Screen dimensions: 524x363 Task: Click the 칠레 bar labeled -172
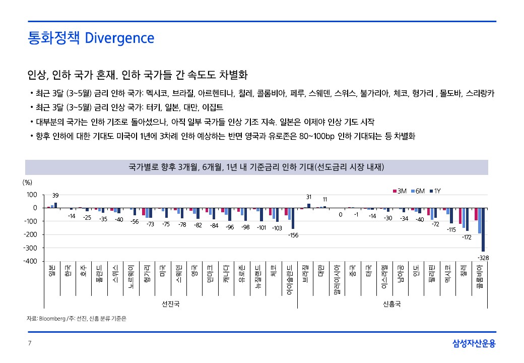pyautogui.click(x=467, y=219)
